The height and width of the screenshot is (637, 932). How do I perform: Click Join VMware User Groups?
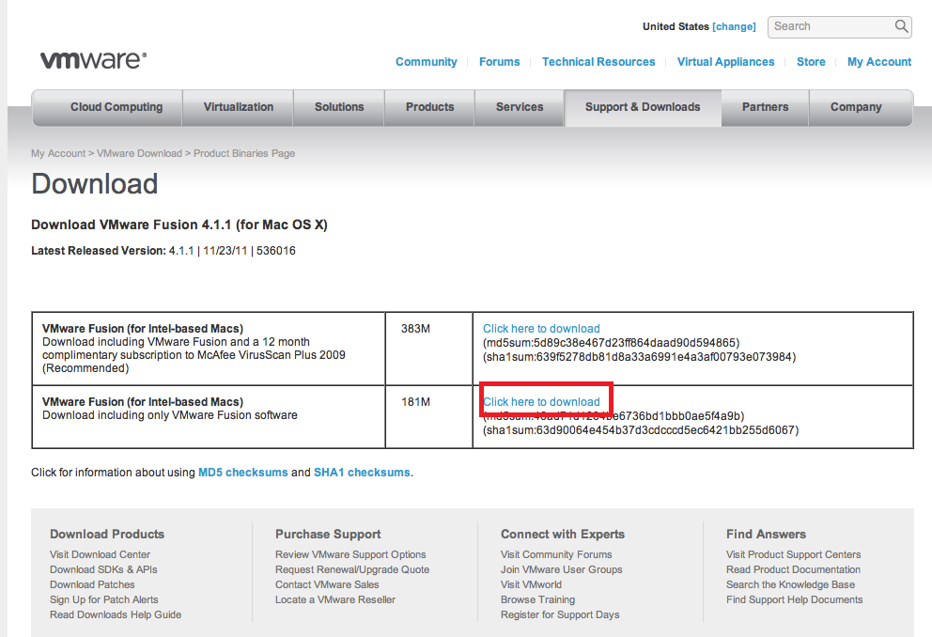[x=561, y=569]
